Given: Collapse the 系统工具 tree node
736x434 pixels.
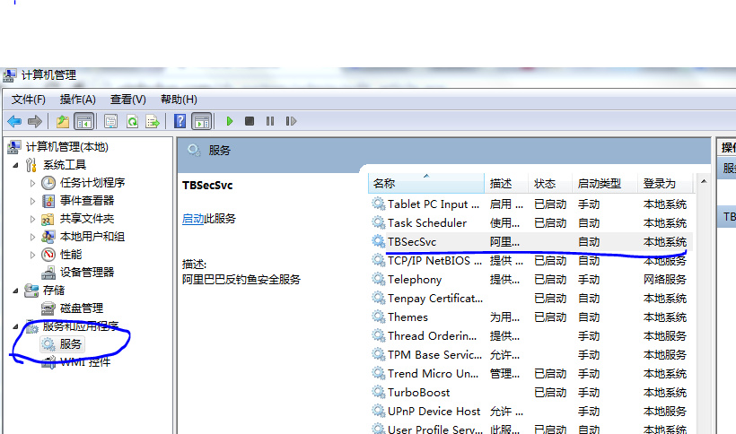Looking at the screenshot, I should point(15,165).
